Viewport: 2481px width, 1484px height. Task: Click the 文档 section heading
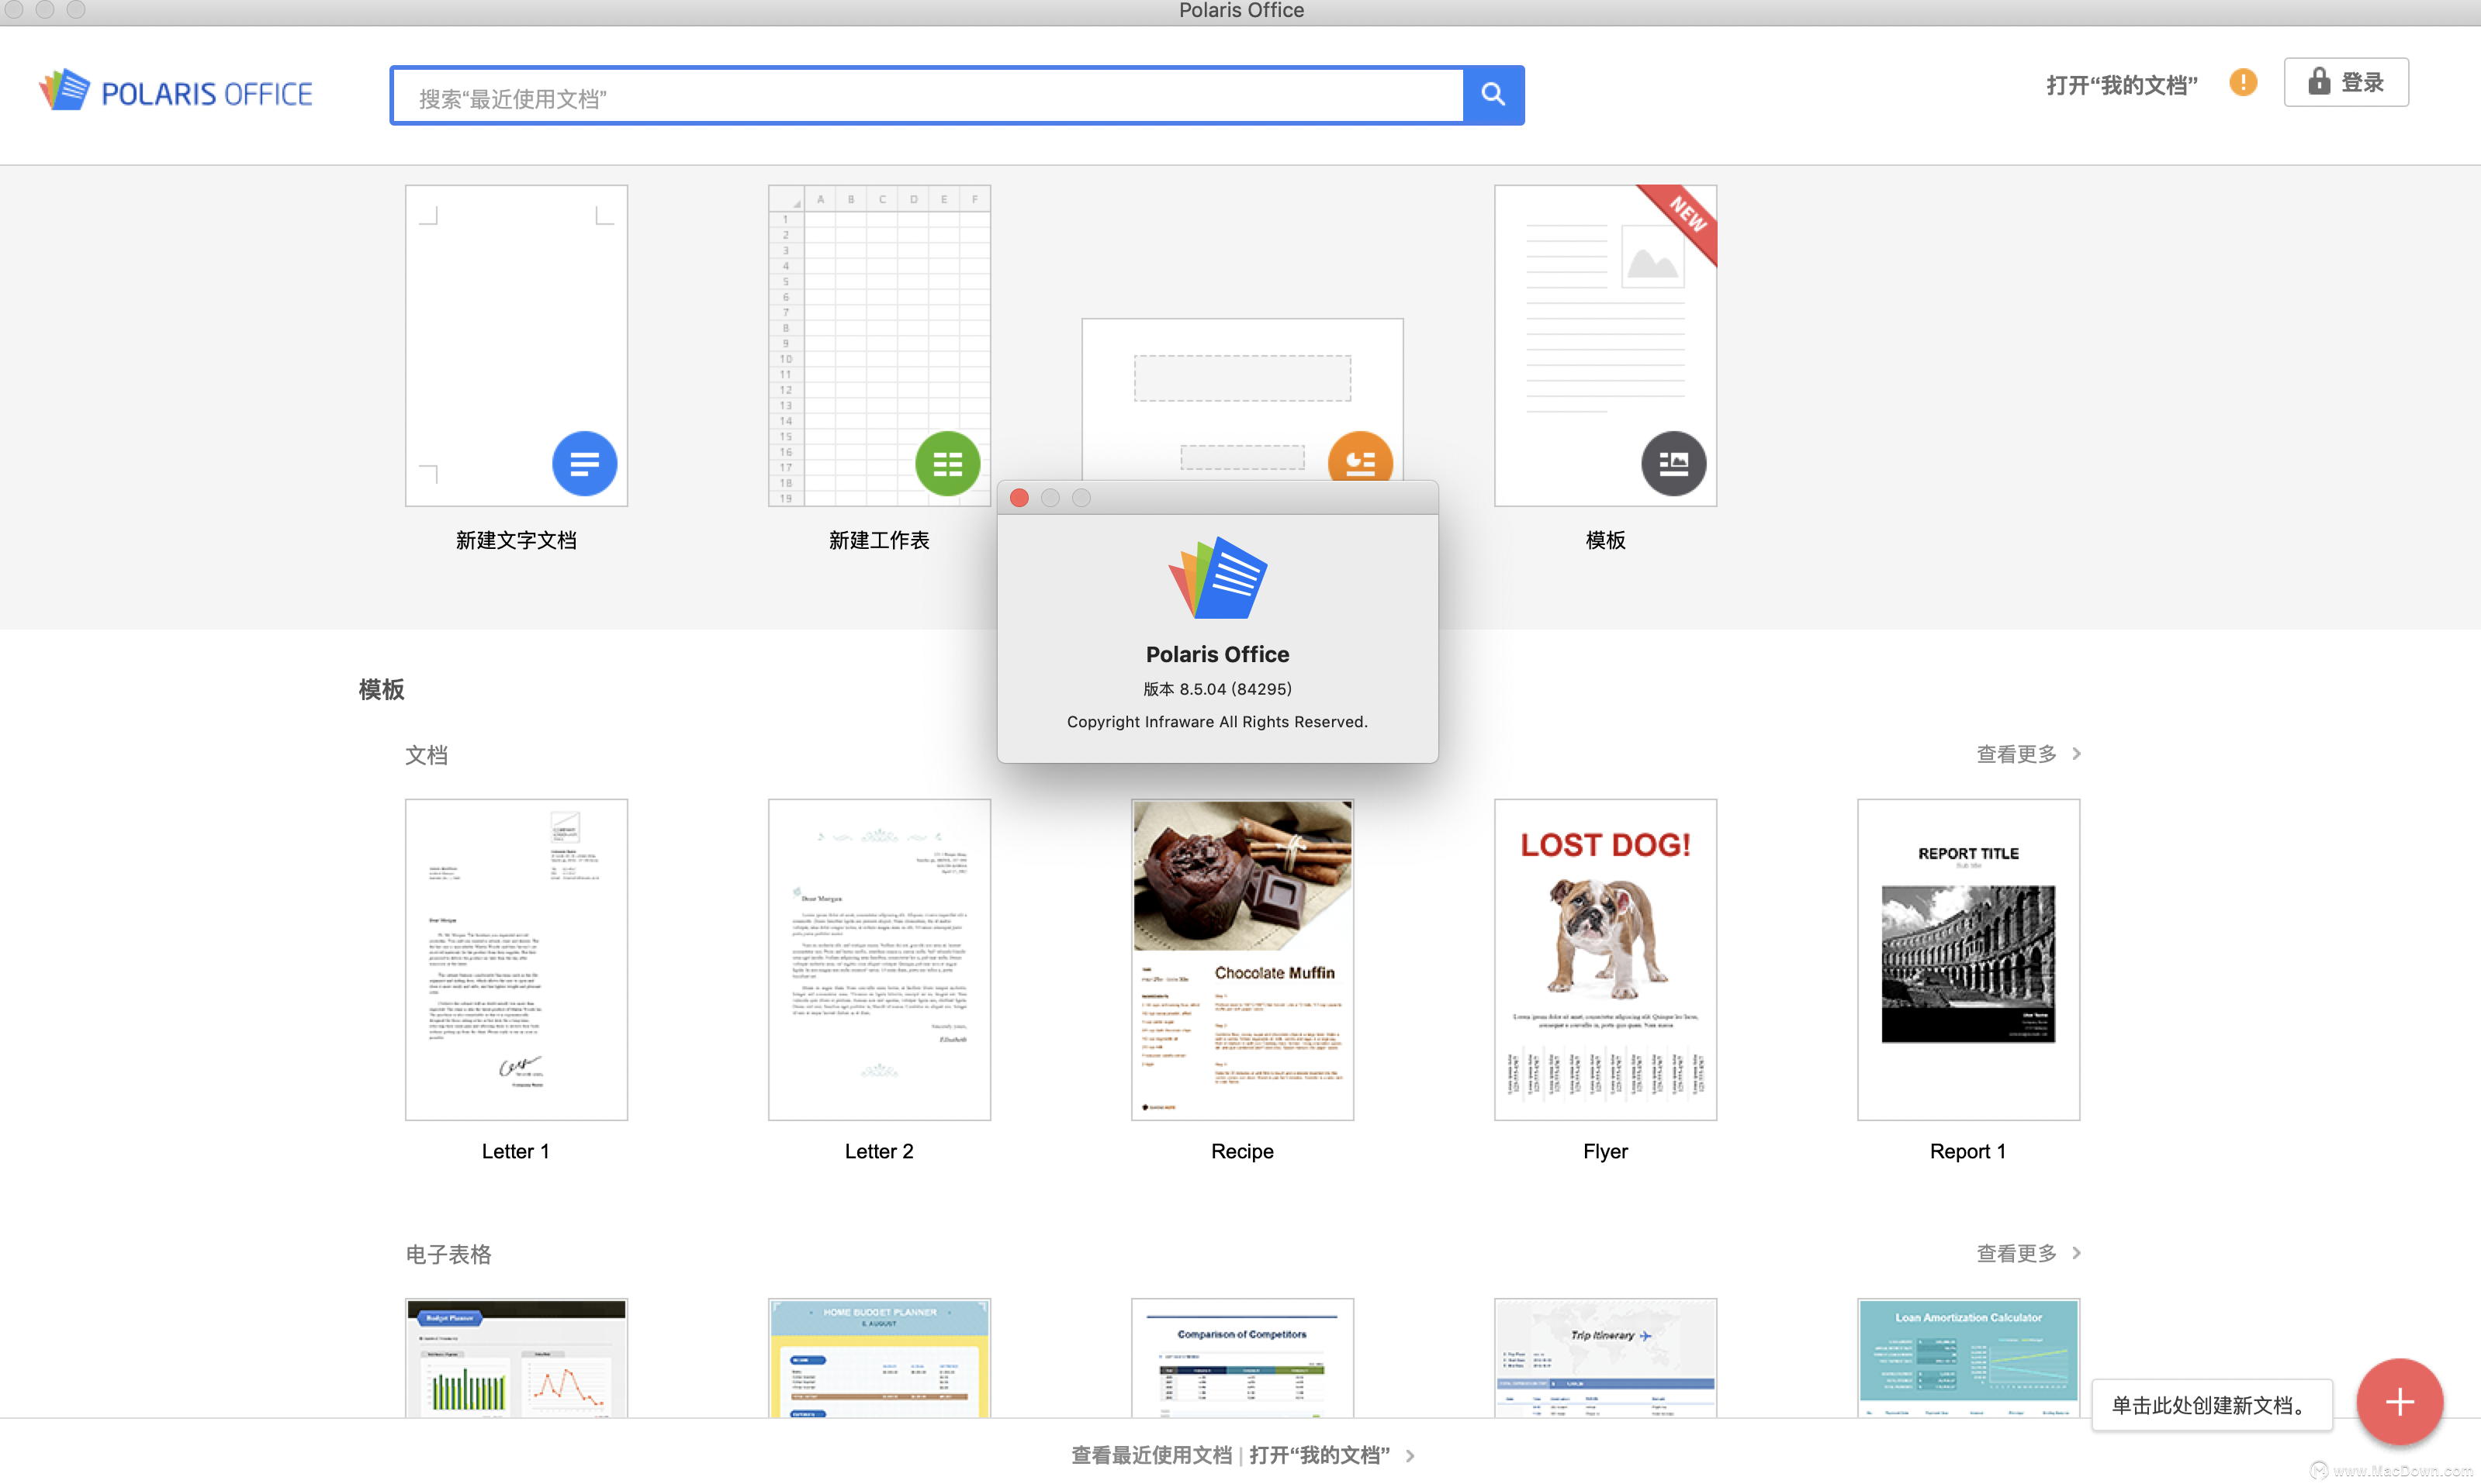click(426, 755)
